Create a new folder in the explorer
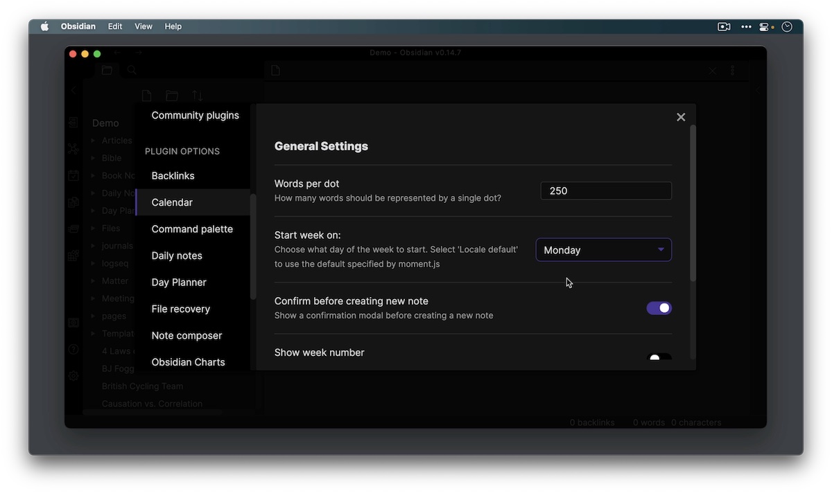832x493 pixels. tap(172, 96)
